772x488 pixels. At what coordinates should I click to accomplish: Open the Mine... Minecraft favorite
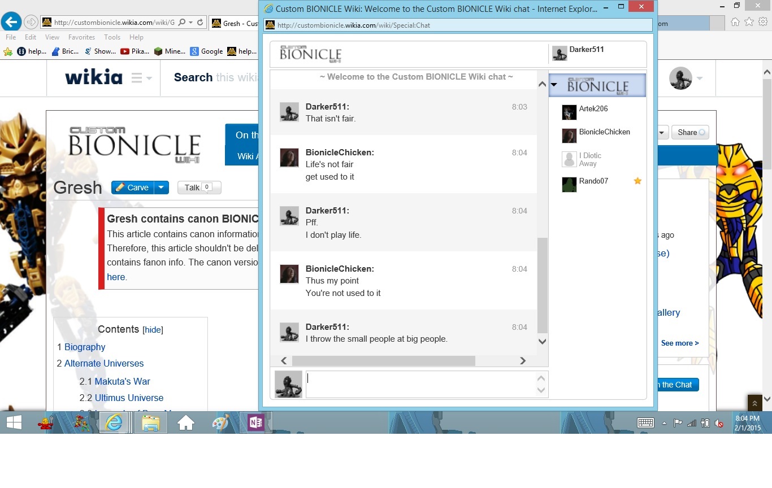click(x=170, y=51)
